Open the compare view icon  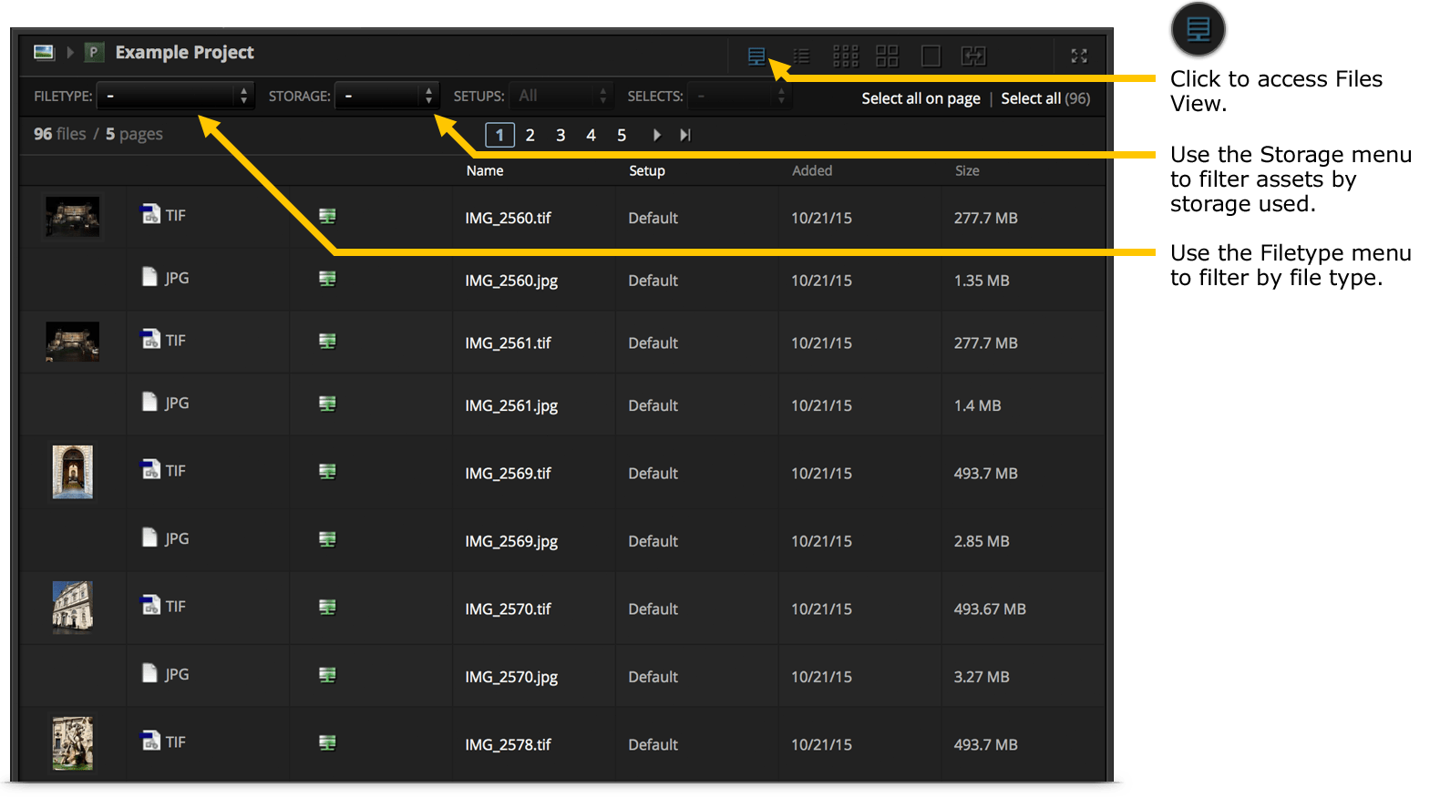pyautogui.click(x=973, y=56)
